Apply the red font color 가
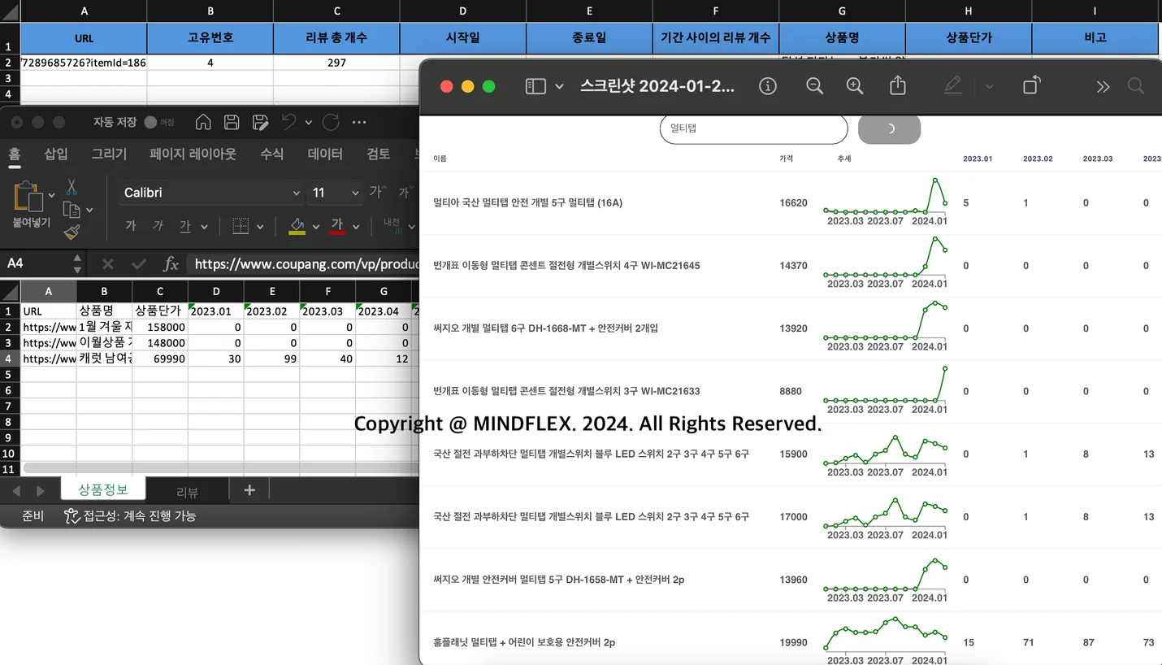 click(337, 226)
